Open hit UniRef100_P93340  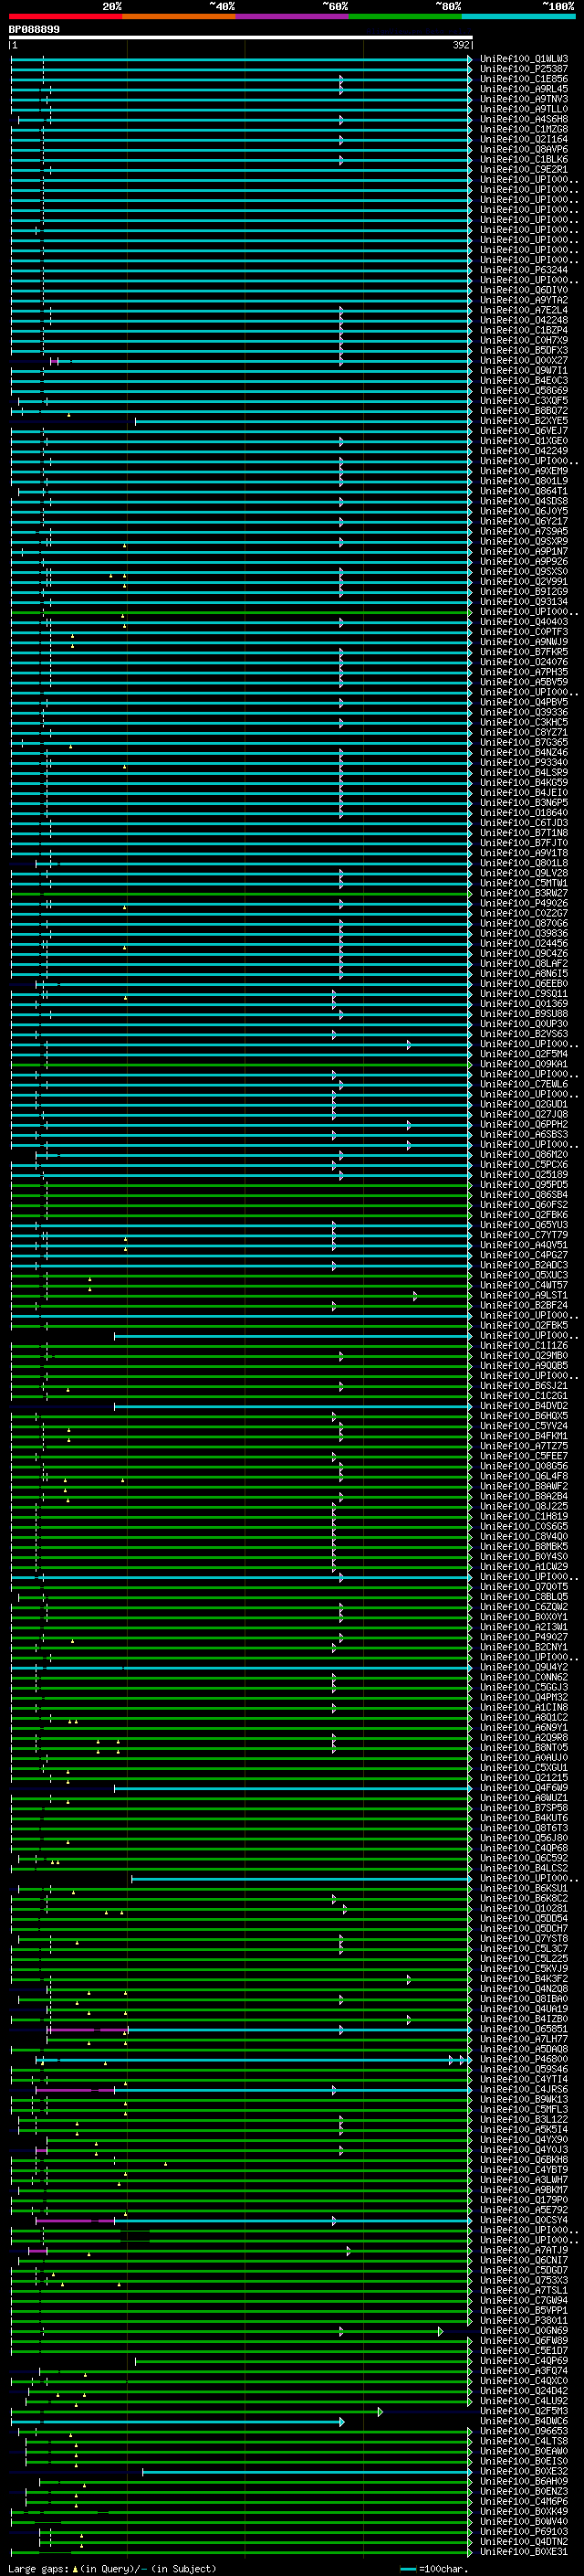click(x=524, y=763)
